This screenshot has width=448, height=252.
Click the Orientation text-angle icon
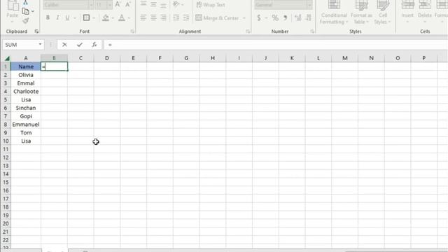(x=176, y=4)
